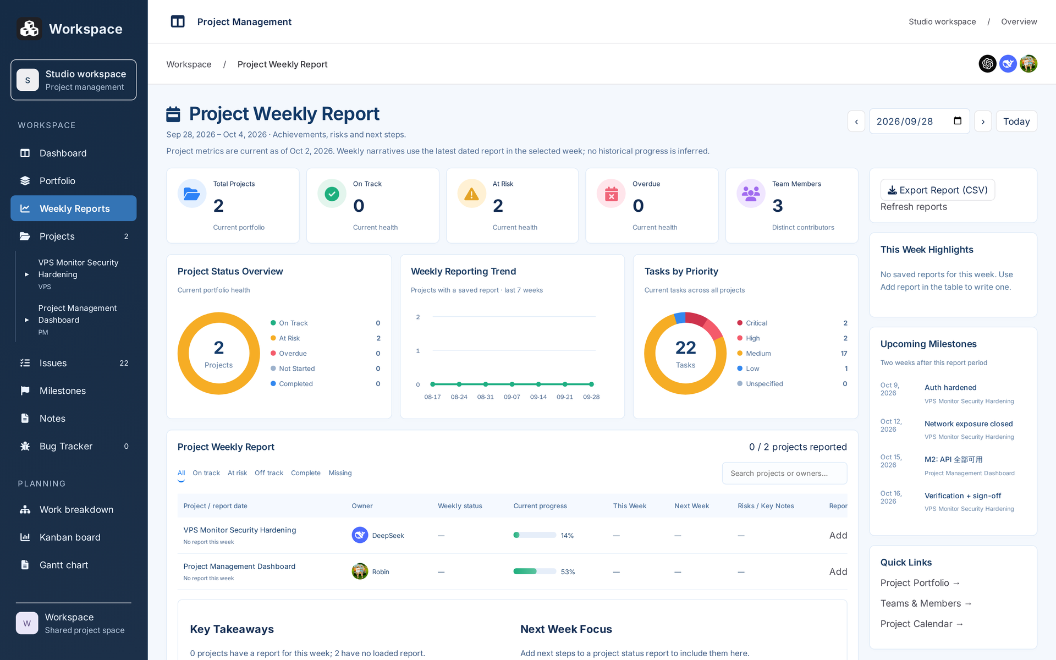The height and width of the screenshot is (660, 1056).
Task: Select the Missing filter tab
Action: point(340,473)
